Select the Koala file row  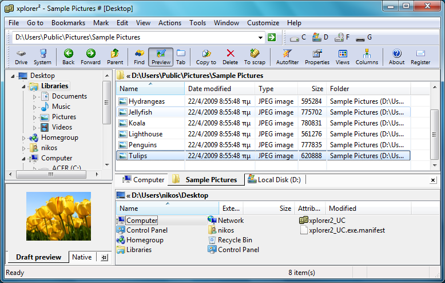click(263, 123)
